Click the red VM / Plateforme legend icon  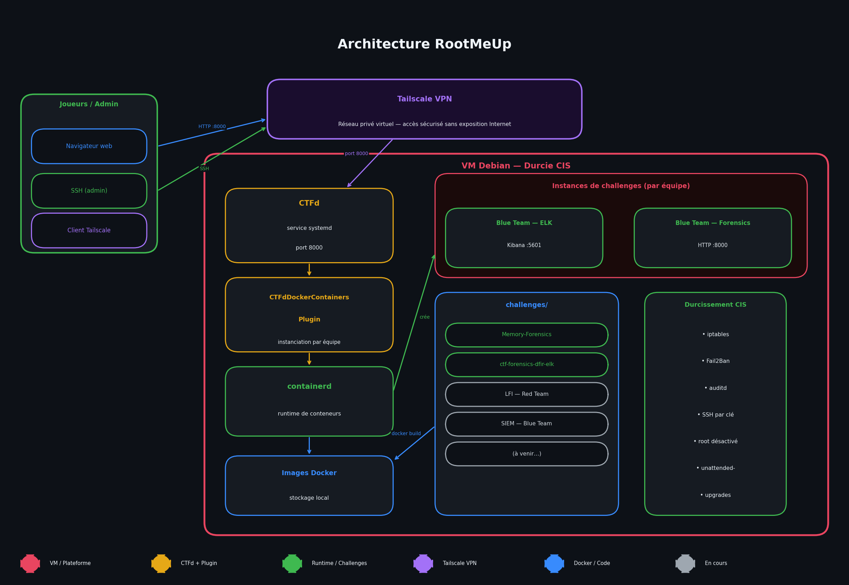click(x=30, y=563)
